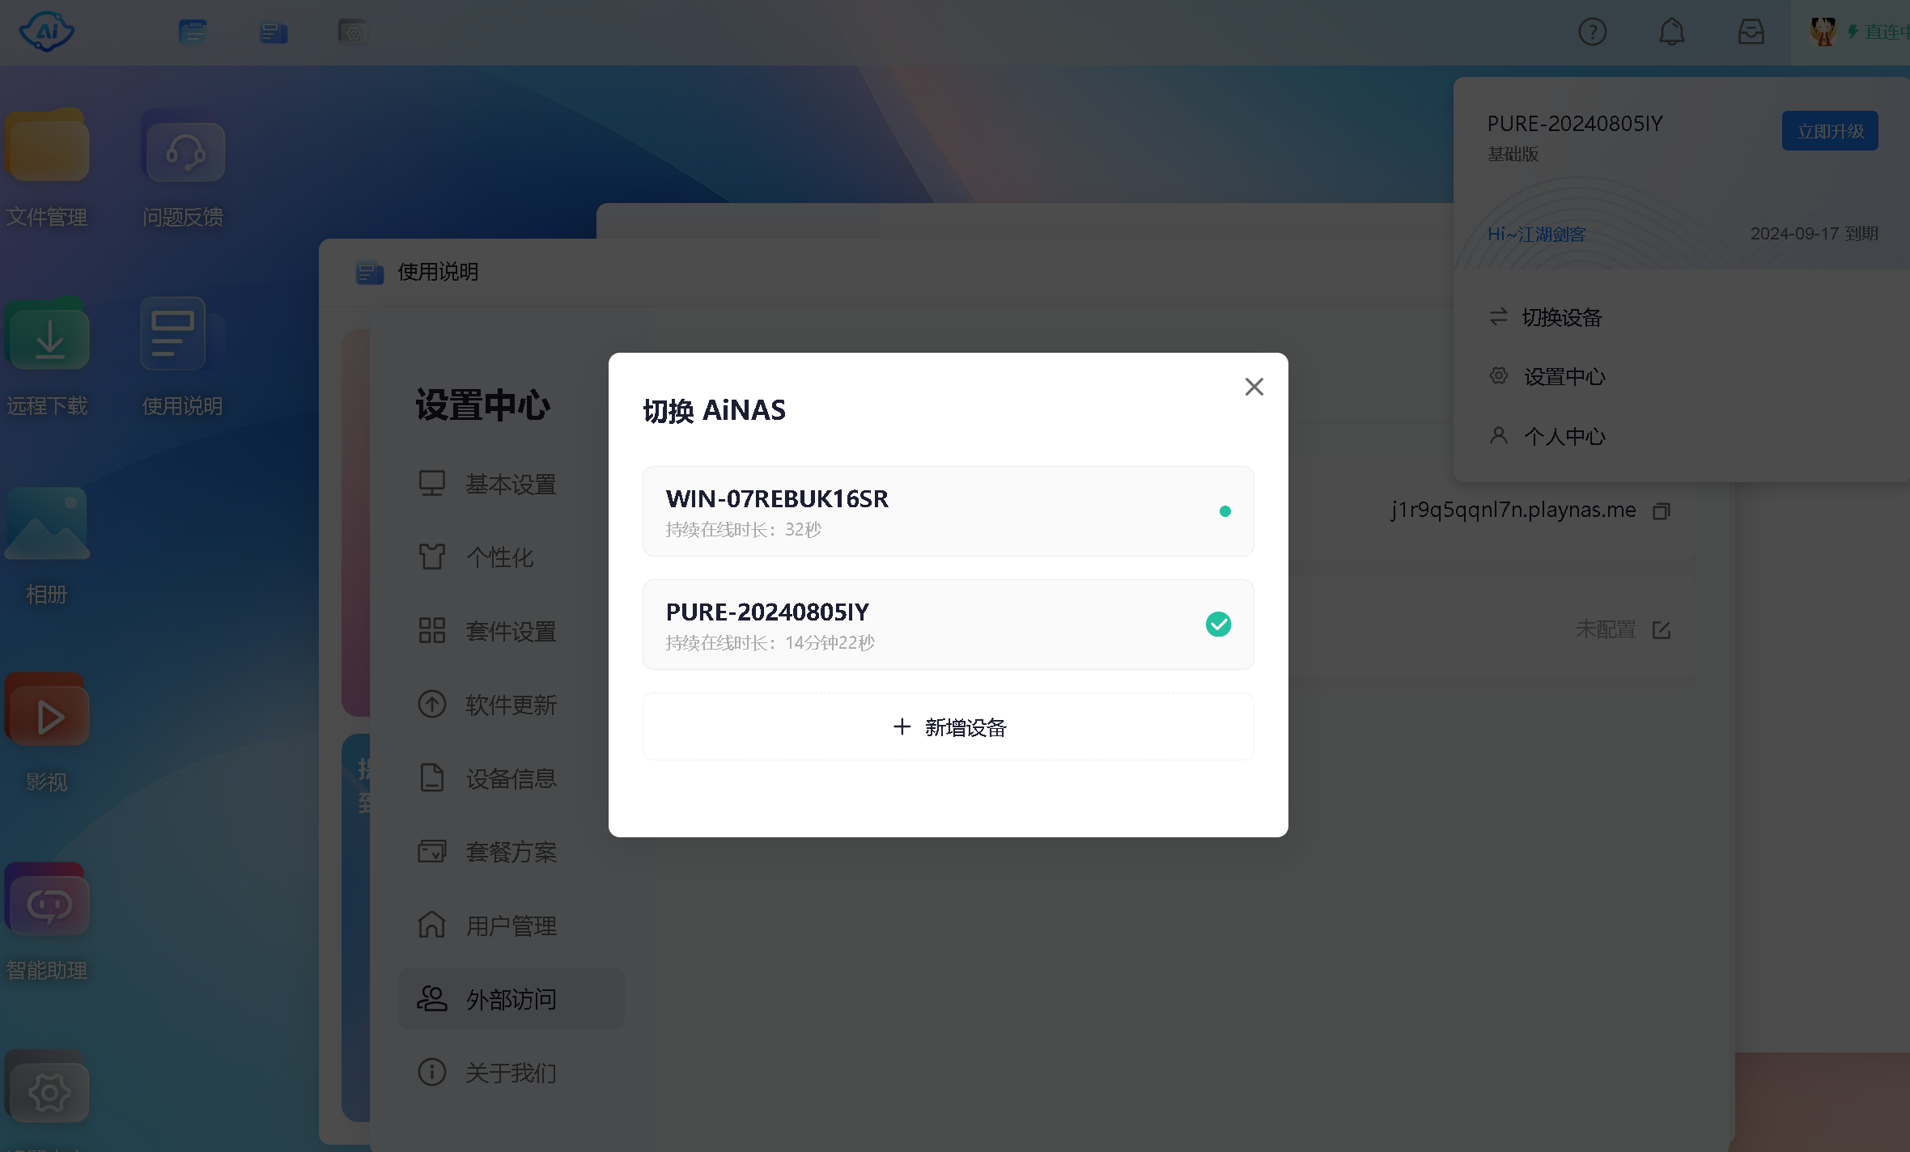
Task: Choose 设置中心 in user menu
Action: (x=1547, y=377)
